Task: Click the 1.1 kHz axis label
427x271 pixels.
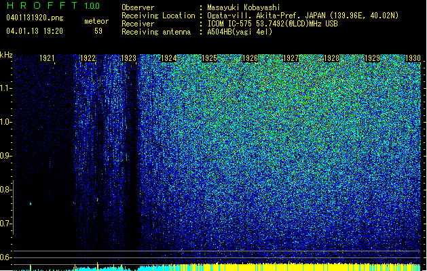Action: point(5,88)
